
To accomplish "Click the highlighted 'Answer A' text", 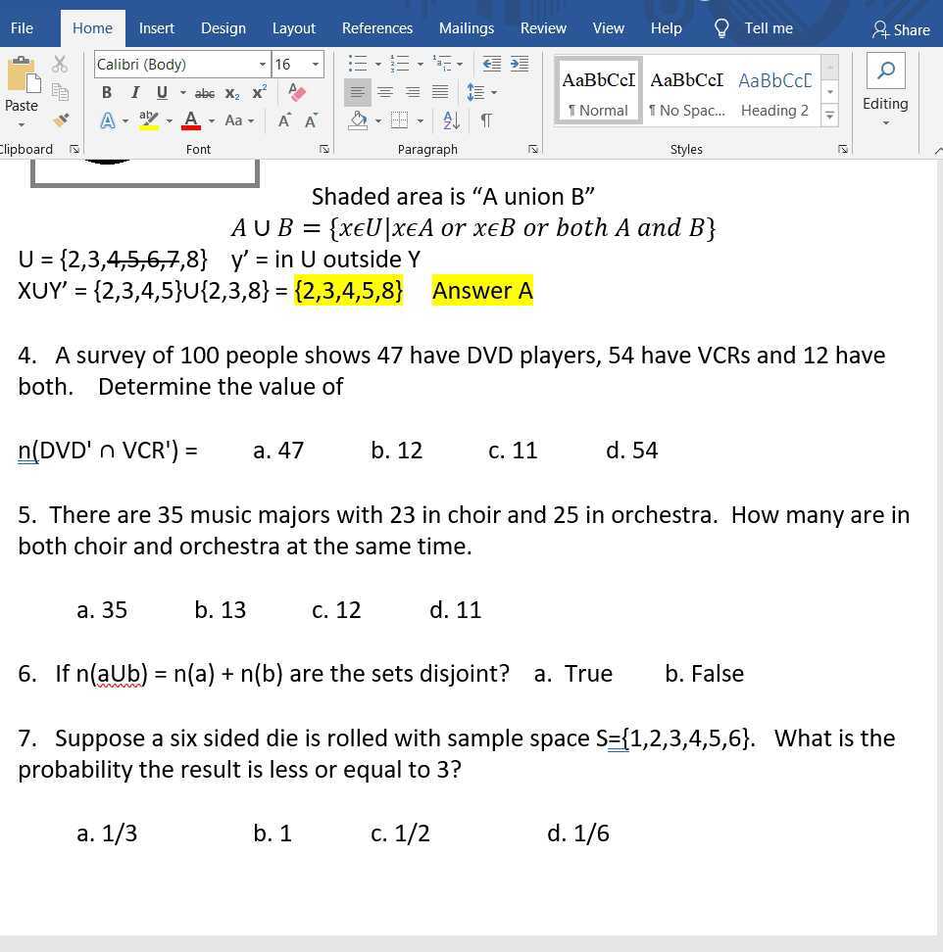I will 482,290.
